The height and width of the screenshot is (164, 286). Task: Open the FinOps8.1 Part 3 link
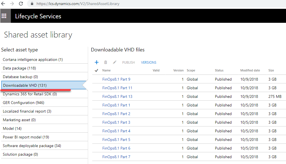click(116, 122)
